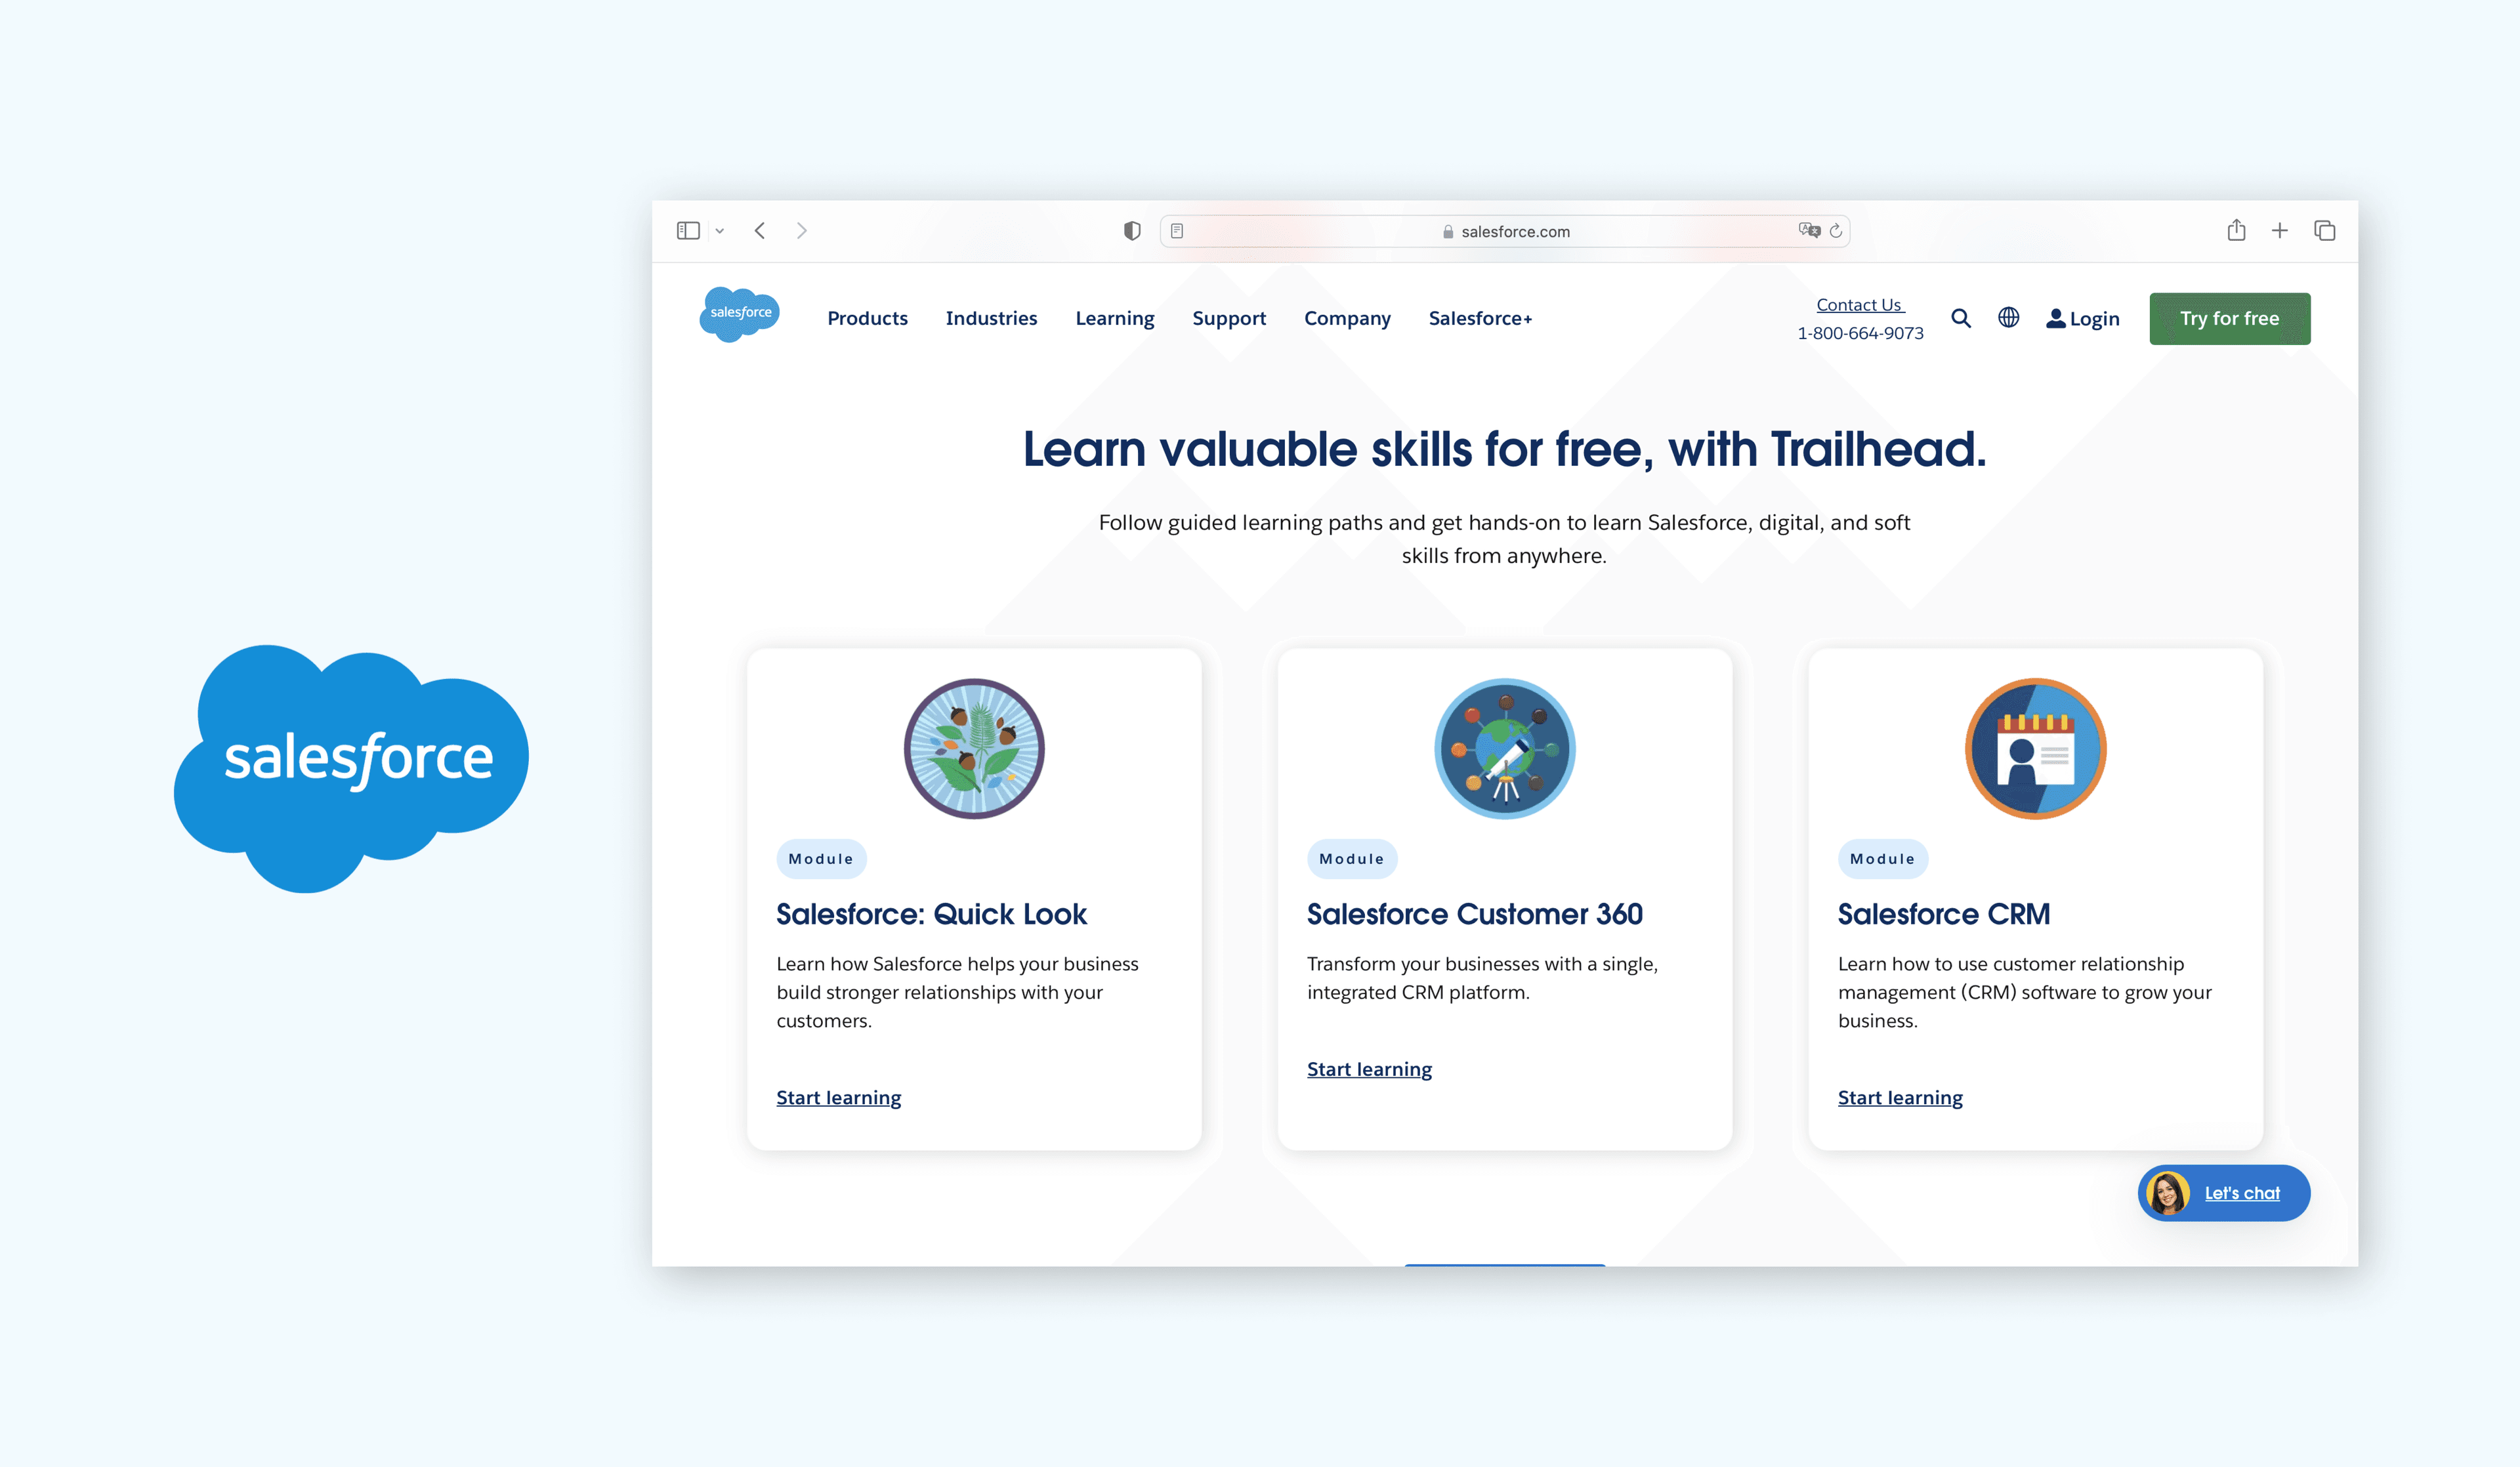Open the Salesforce: Quick Look badge image

974,748
